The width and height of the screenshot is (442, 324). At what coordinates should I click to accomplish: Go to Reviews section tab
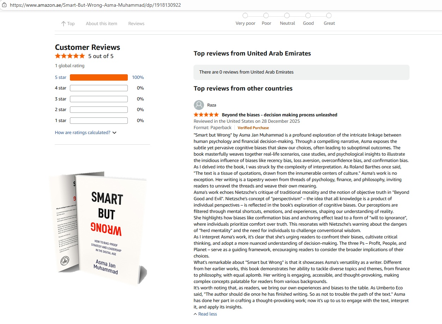pos(136,24)
